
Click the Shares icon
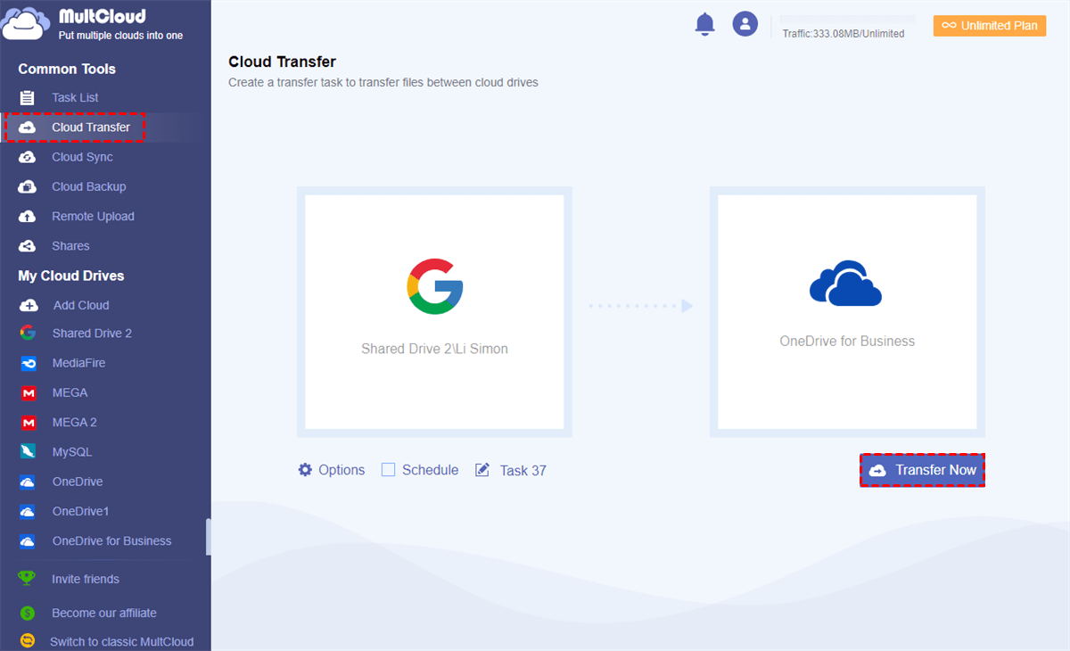pos(28,246)
